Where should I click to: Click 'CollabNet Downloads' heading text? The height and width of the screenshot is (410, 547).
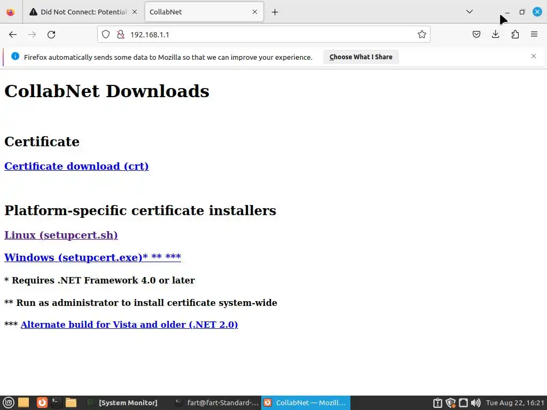click(x=107, y=91)
